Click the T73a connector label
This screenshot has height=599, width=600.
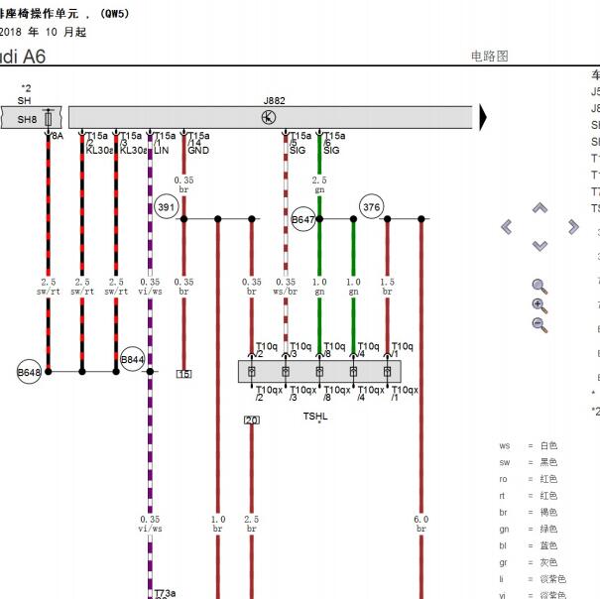click(165, 593)
